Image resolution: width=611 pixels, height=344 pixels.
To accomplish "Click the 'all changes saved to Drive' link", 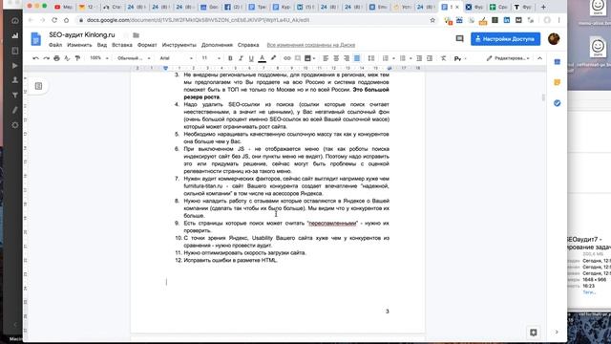I will [310, 45].
